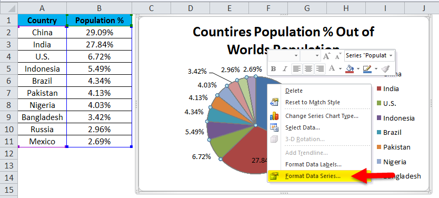Open the font size dropdown in mini toolbar

click(317, 56)
